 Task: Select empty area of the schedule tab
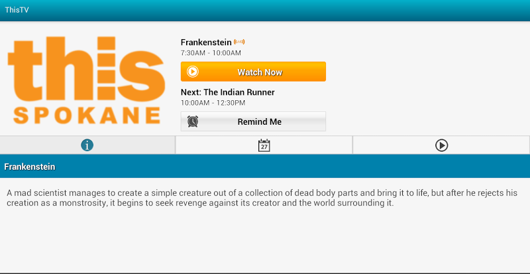coord(311,145)
